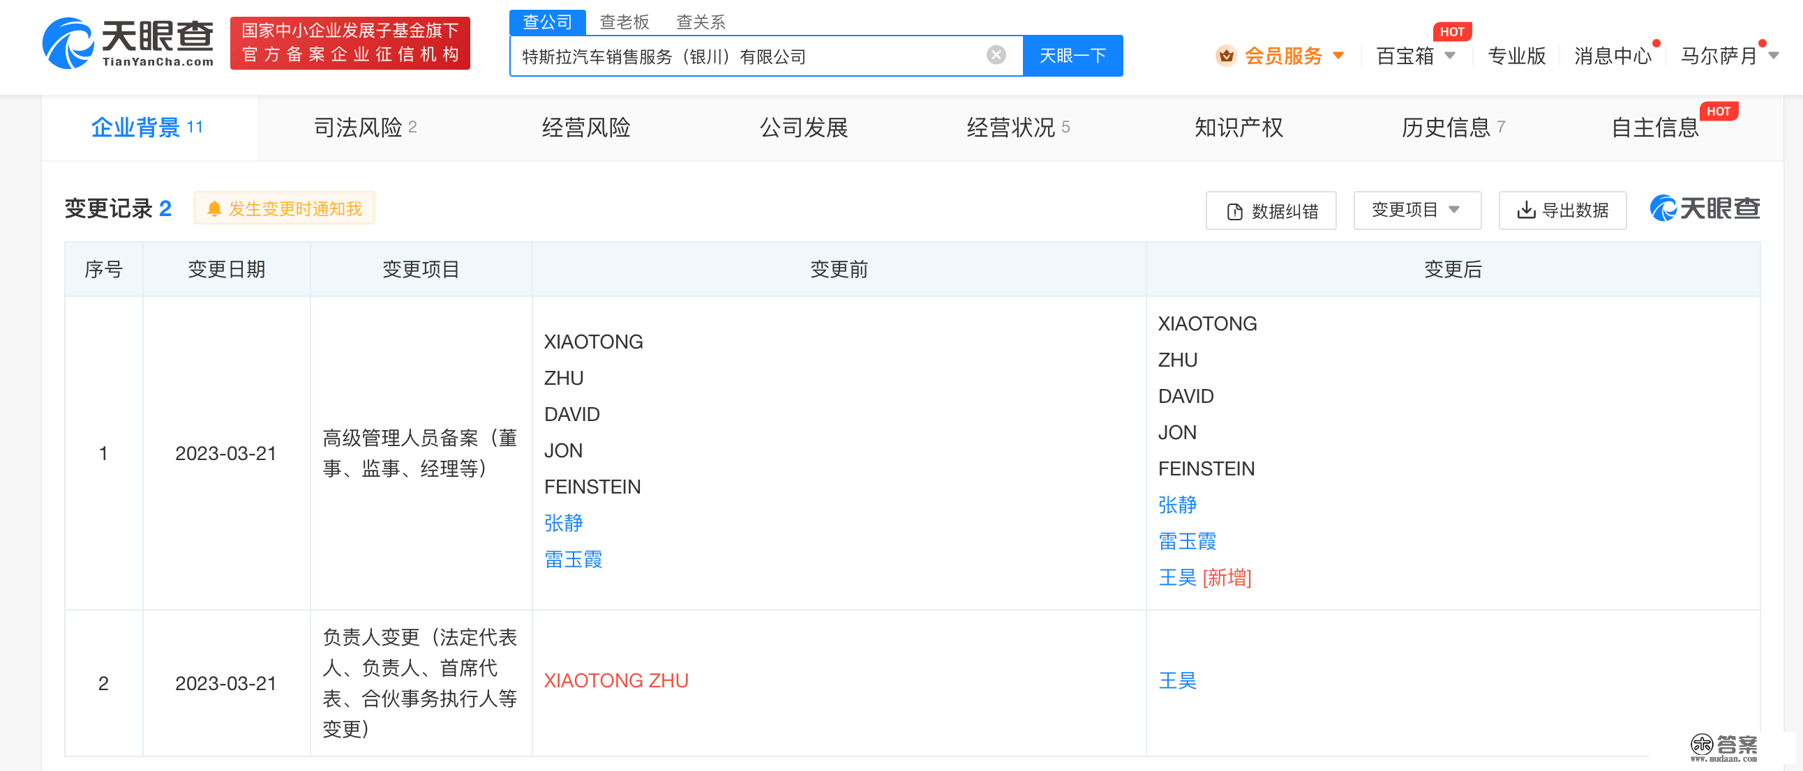The width and height of the screenshot is (1803, 771).
Task: Open the 变更项目 filter dropdown
Action: click(1416, 210)
